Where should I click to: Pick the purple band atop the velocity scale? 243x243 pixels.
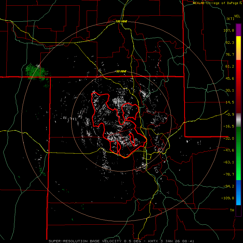click(238, 30)
